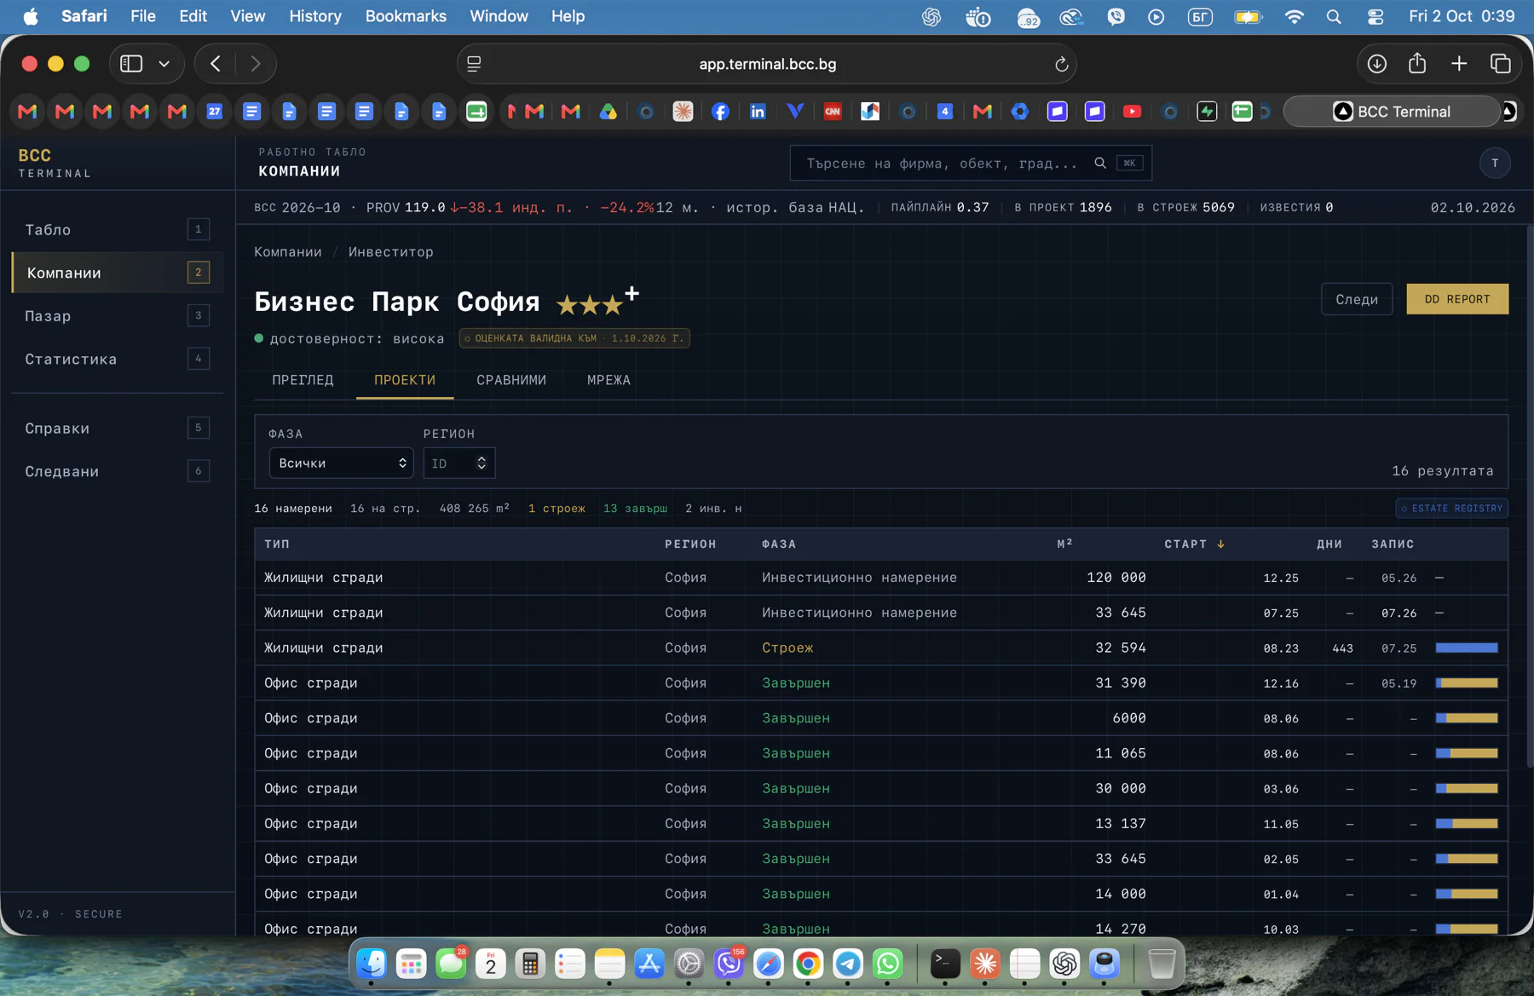The image size is (1534, 996).
Task: Open Google Calendar bookmark favicon
Action: (215, 112)
